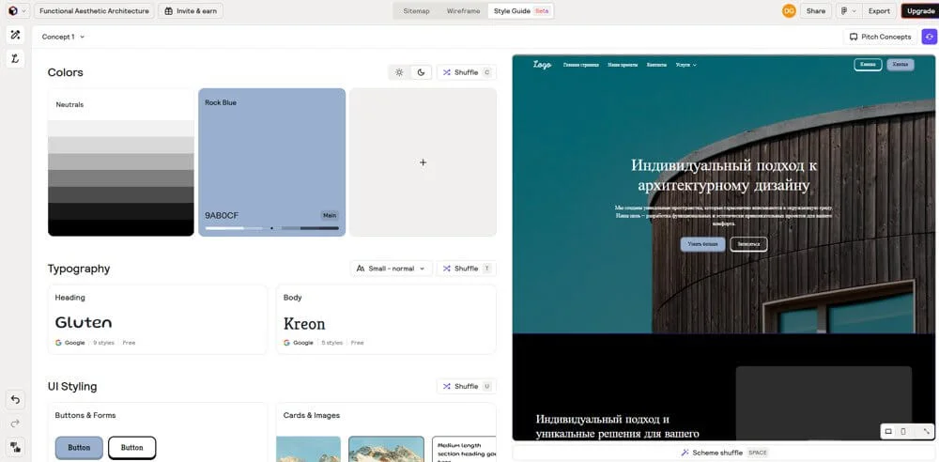Click the Share button
Image resolution: width=939 pixels, height=462 pixels.
pyautogui.click(x=816, y=10)
